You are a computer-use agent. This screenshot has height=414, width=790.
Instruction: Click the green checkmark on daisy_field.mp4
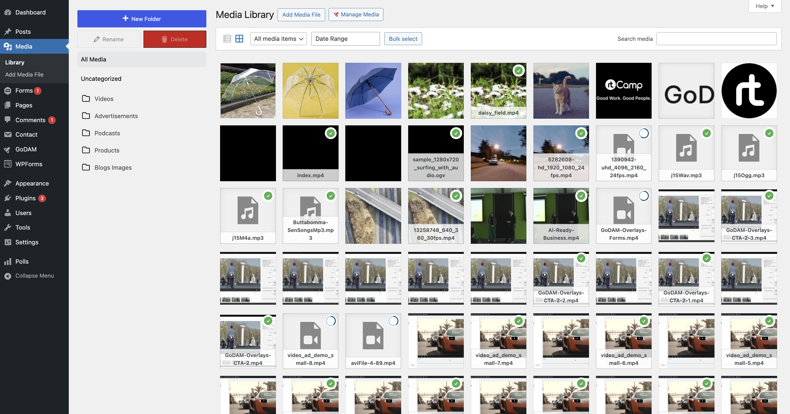pyautogui.click(x=518, y=71)
